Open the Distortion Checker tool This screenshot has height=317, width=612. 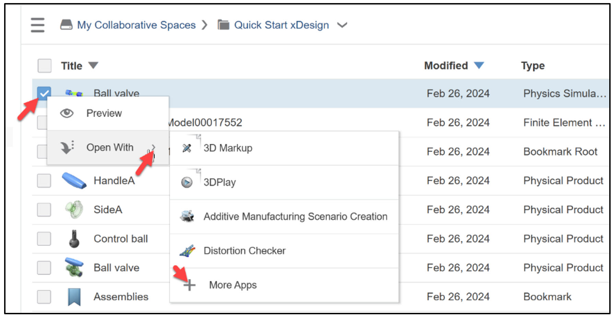point(188,251)
